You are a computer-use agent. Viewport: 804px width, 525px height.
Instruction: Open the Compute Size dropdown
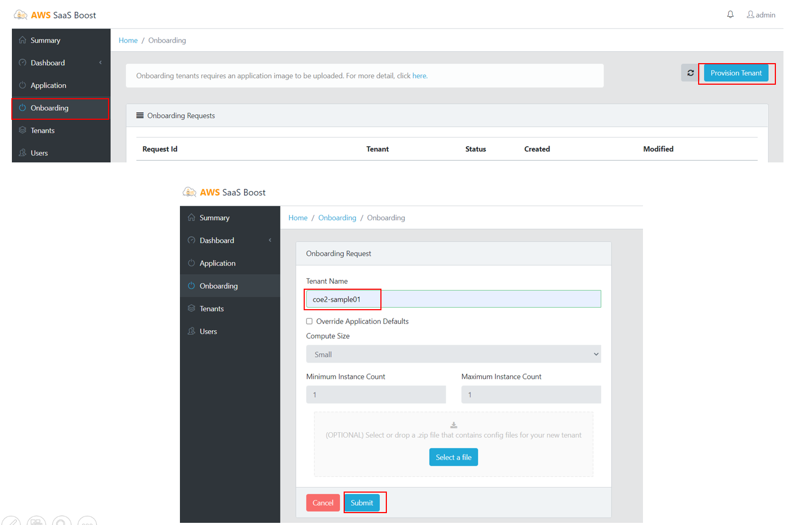[453, 354]
